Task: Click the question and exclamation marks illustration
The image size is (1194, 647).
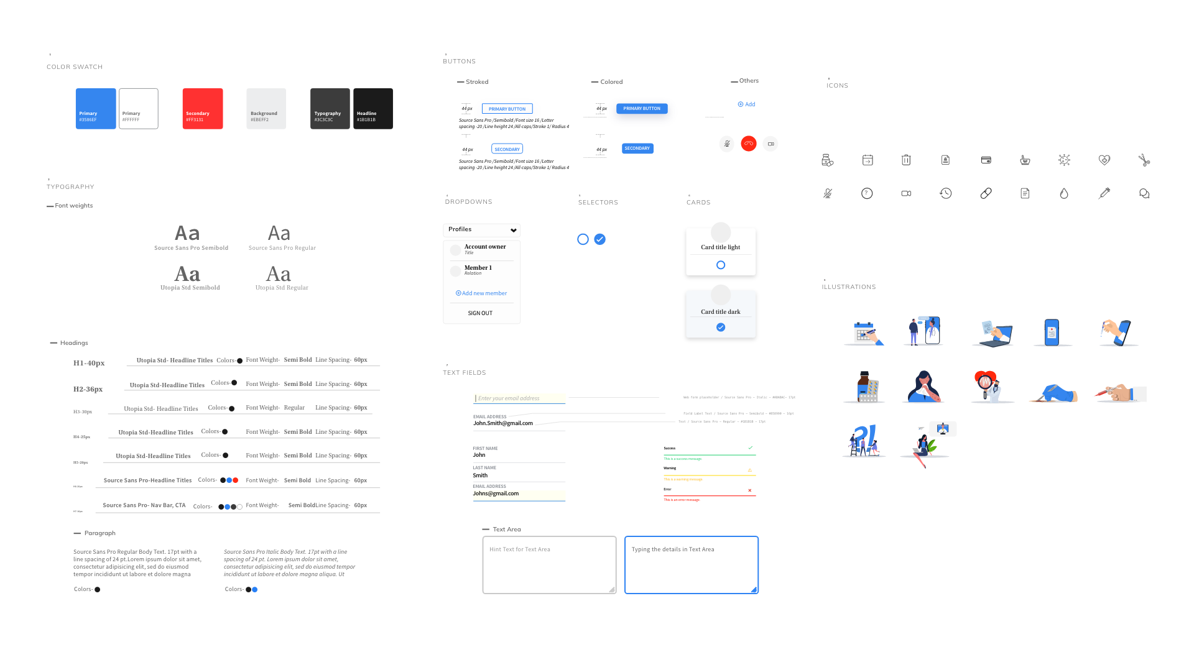Action: [864, 441]
